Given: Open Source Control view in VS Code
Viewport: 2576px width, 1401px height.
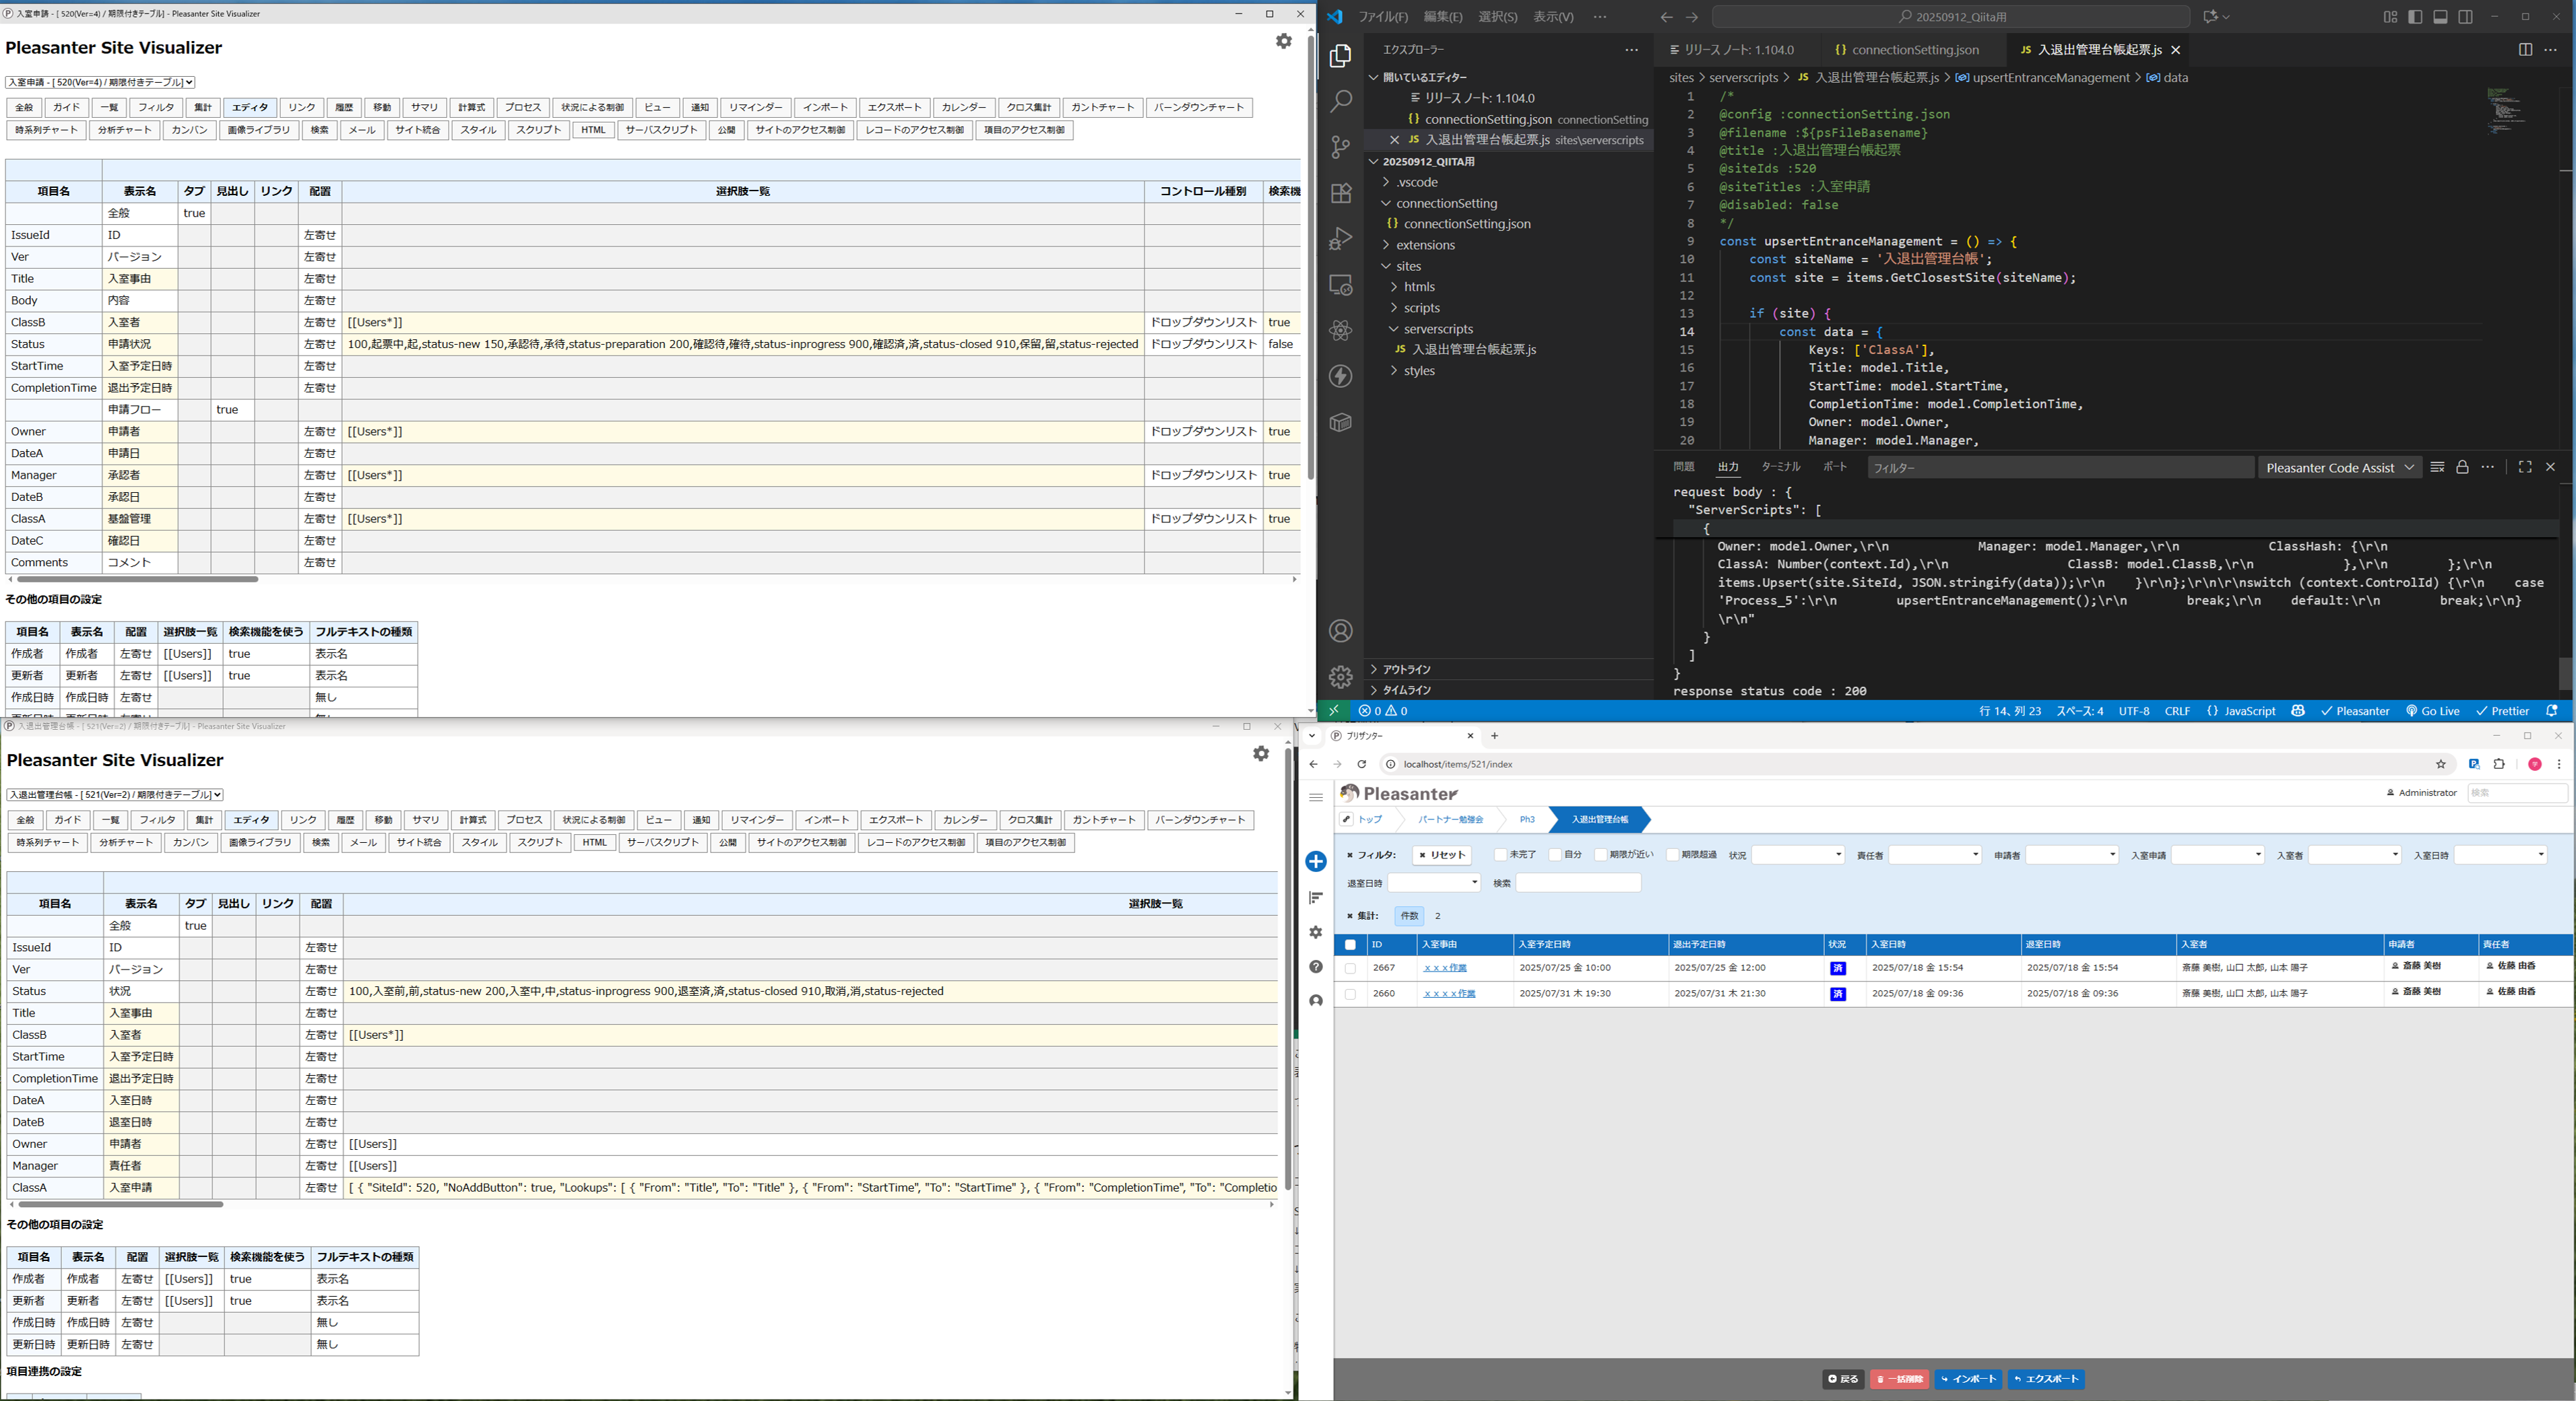Looking at the screenshot, I should 1340,146.
